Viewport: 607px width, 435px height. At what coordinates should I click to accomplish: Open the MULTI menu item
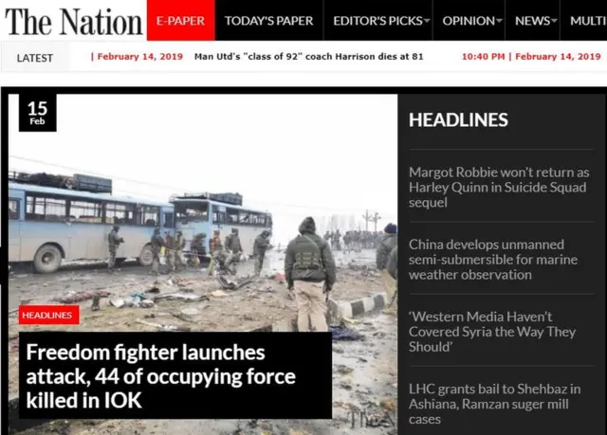pyautogui.click(x=588, y=21)
